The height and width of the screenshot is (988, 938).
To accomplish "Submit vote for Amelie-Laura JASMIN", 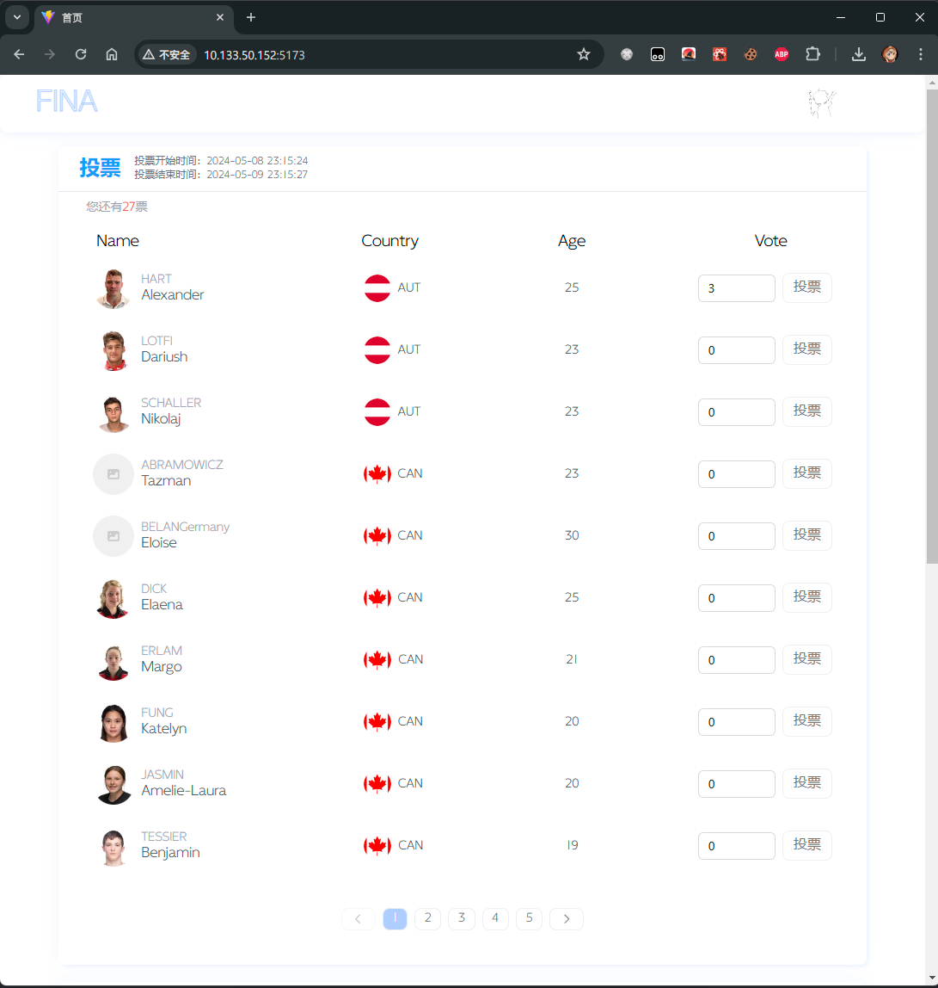I will coord(806,783).
